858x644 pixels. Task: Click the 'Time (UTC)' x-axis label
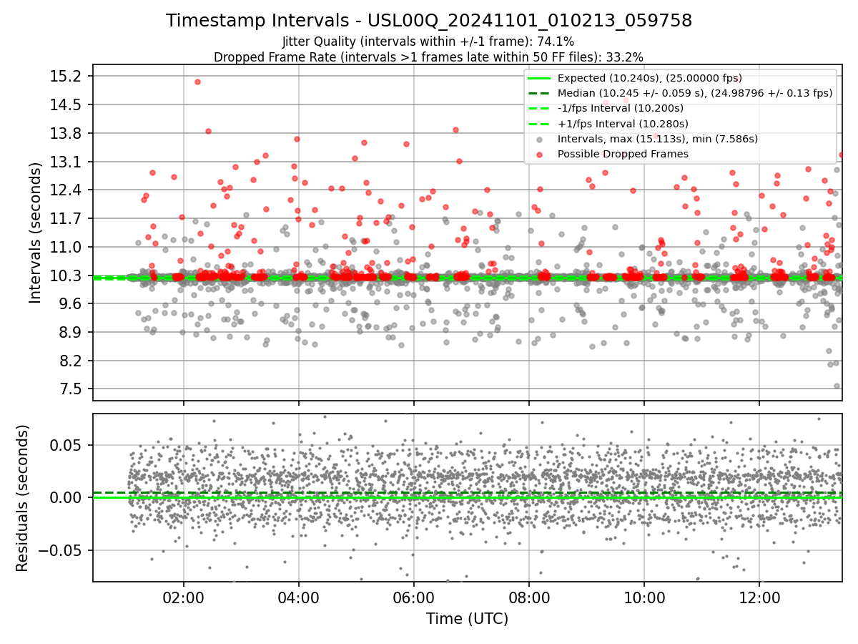[467, 619]
